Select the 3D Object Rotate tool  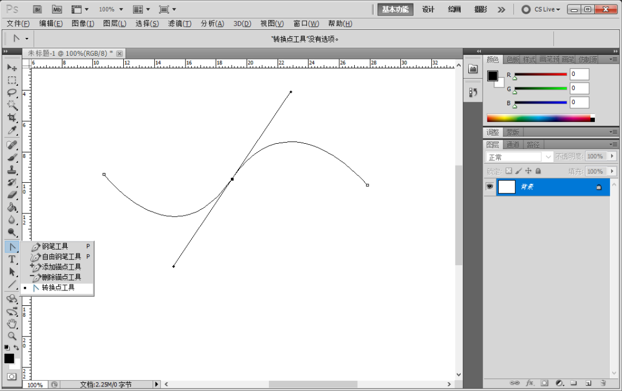(x=12, y=298)
